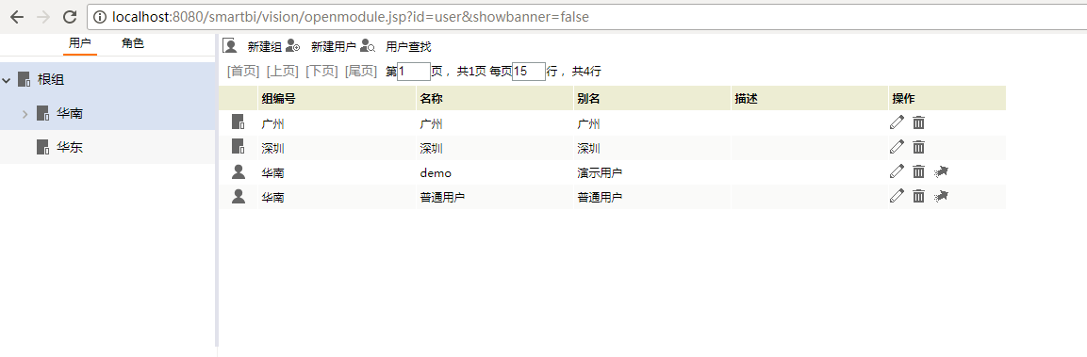The image size is (1087, 357).
Task: Click the pin icon for demo user
Action: click(941, 171)
